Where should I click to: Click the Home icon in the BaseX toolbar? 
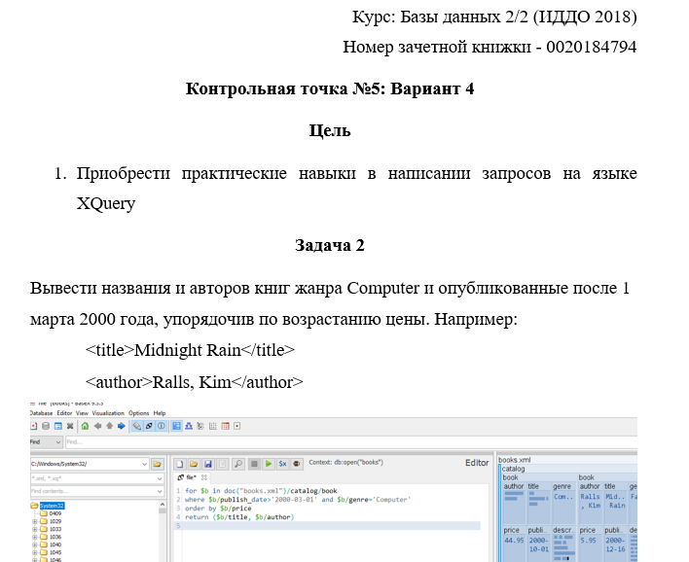(x=86, y=426)
